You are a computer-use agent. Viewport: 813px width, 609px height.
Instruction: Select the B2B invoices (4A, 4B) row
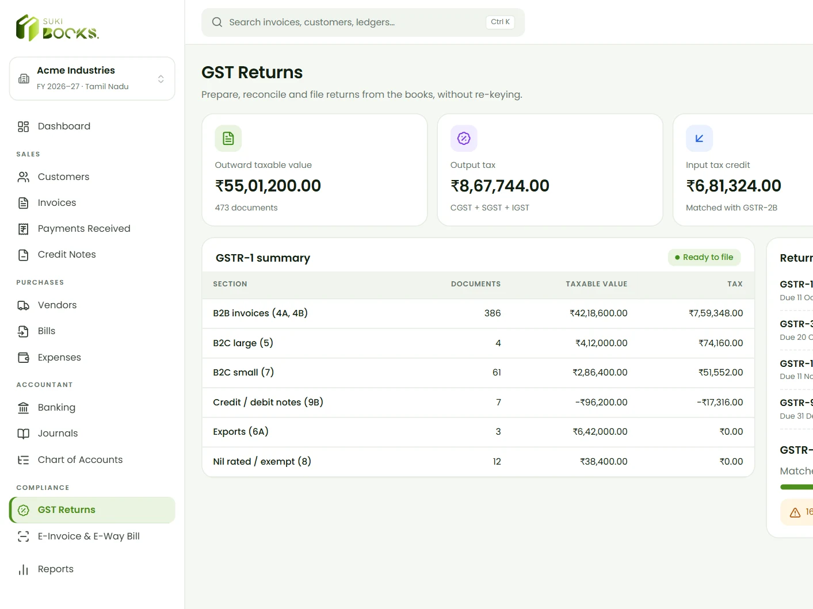click(478, 313)
